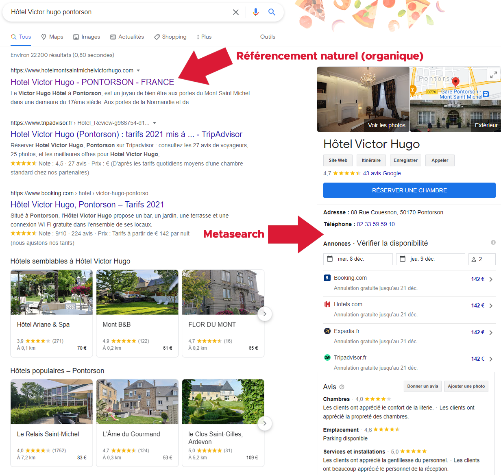Call the phone number 02 33 59 59 10
The height and width of the screenshot is (475, 501).
click(x=376, y=224)
